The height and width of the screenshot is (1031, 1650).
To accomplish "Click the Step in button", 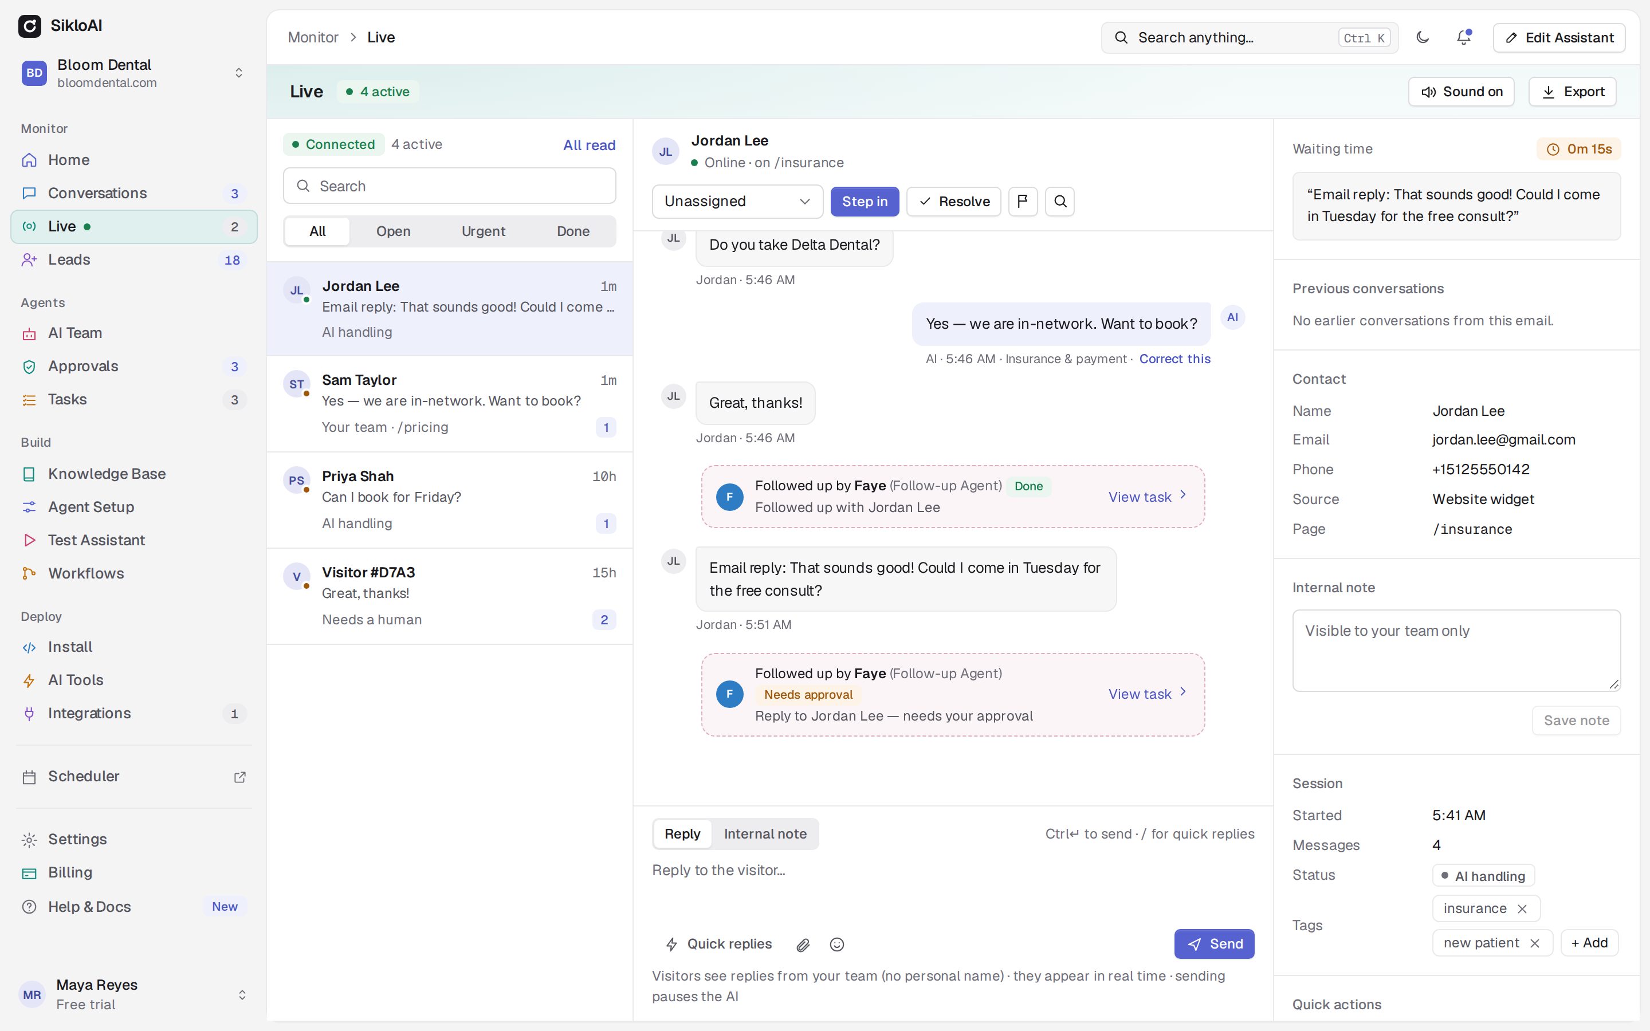I will click(865, 201).
